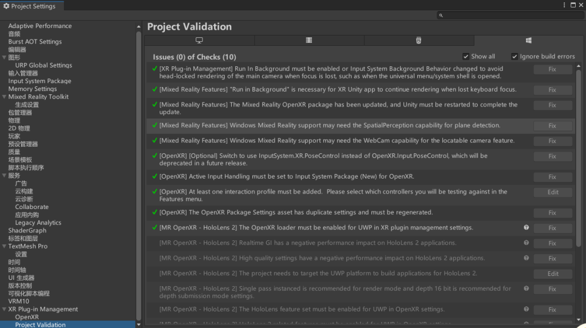Click the sidebar scroll up arrow

pyautogui.click(x=138, y=26)
